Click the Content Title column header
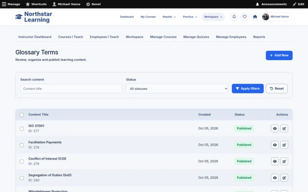Image resolution: width=308 pixels, height=192 pixels. click(x=38, y=114)
